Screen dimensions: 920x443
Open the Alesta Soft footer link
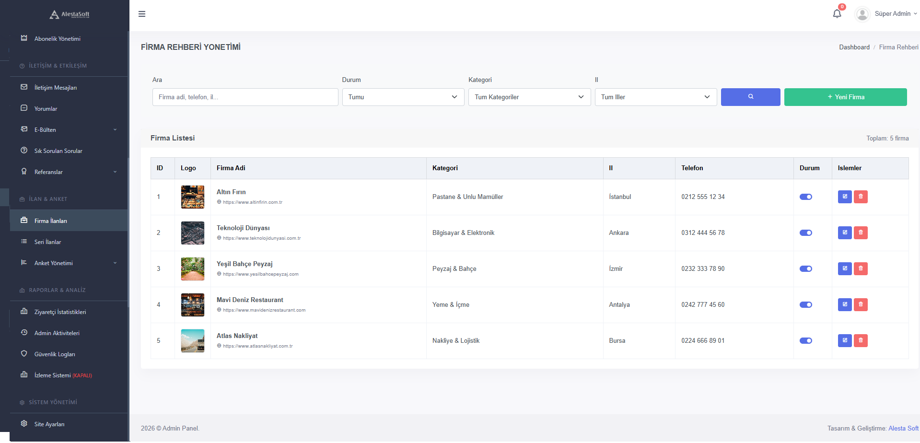(x=903, y=428)
